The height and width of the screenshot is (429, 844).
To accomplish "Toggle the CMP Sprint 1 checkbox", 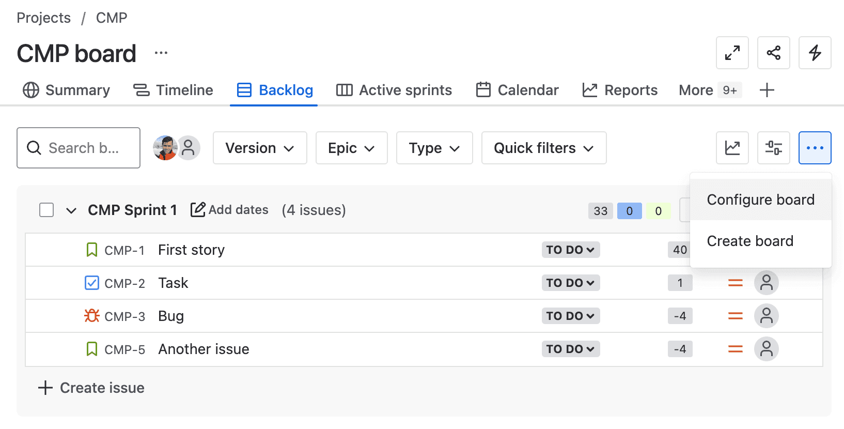I will [46, 210].
